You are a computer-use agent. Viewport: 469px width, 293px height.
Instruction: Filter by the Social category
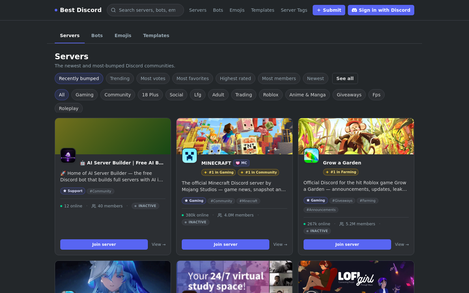coord(176,95)
